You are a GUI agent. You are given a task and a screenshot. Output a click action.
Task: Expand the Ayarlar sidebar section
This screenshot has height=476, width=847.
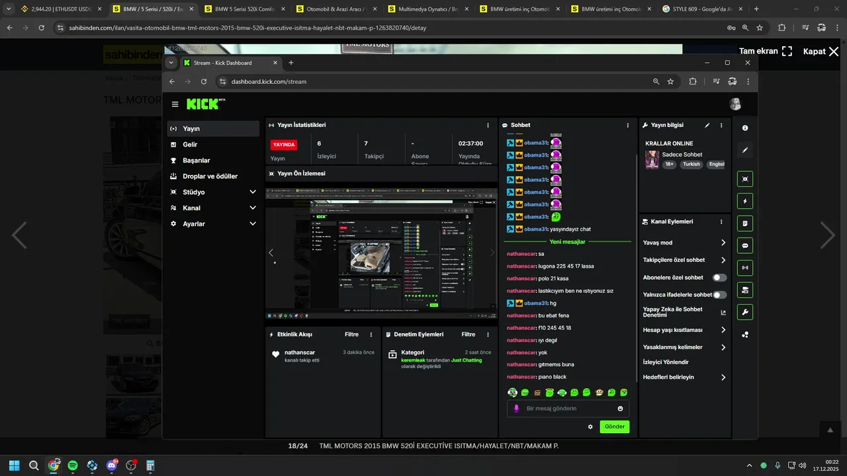[212, 223]
